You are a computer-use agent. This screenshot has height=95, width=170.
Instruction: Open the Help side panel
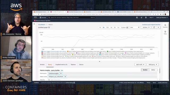[x=165, y=32]
